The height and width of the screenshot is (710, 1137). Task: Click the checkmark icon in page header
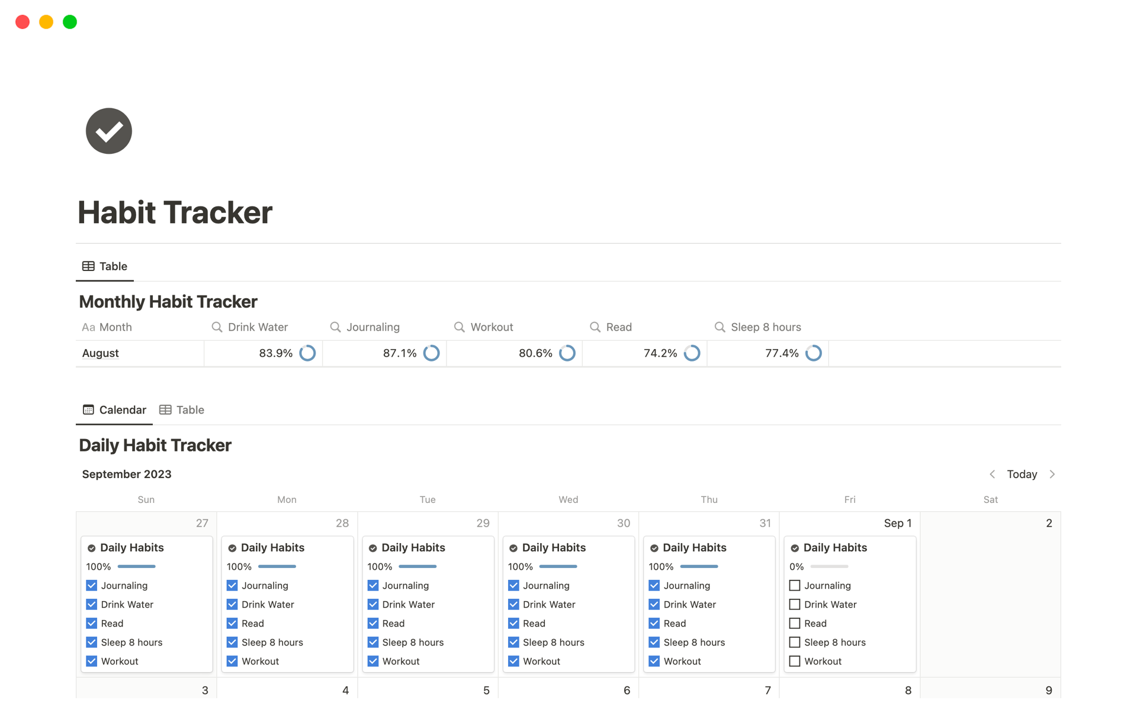(109, 130)
